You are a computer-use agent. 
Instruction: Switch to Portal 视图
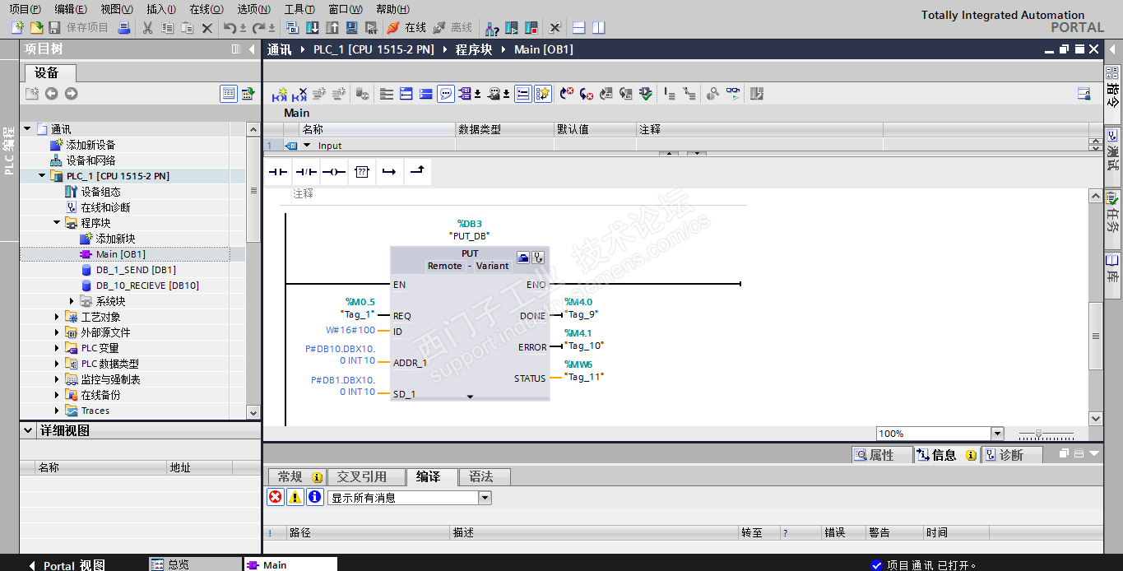(67, 565)
